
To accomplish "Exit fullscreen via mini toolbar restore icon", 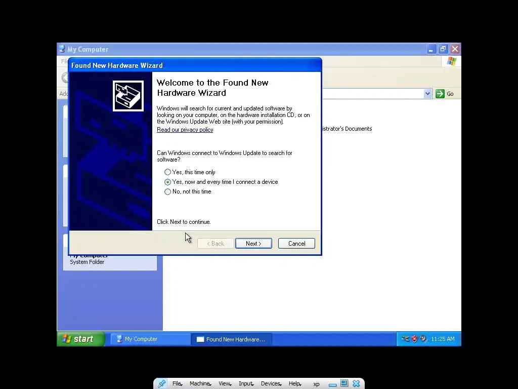I will point(344,383).
